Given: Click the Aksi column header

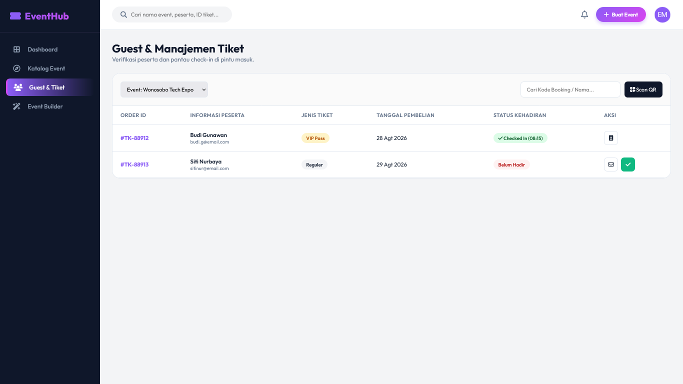Looking at the screenshot, I should (610, 115).
